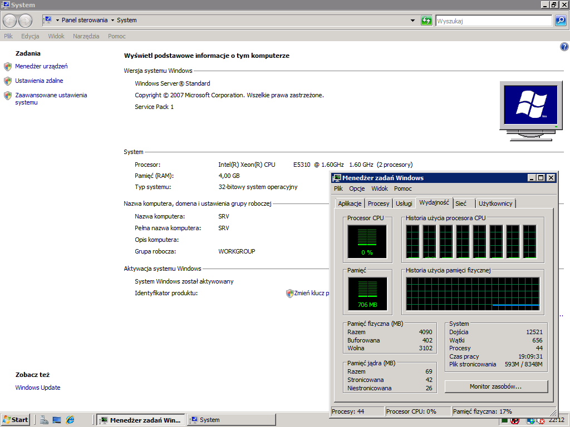Click the Show Desktop quick launch icon
This screenshot has height=427, width=570.
(x=57, y=420)
